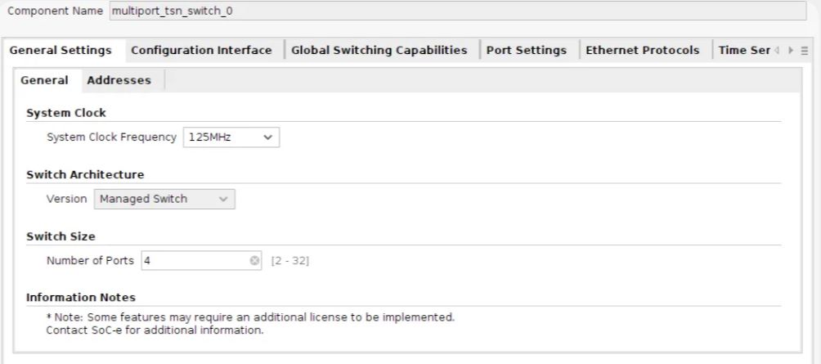
Task: Open the System Clock Frequency dropdown
Action: [231, 137]
